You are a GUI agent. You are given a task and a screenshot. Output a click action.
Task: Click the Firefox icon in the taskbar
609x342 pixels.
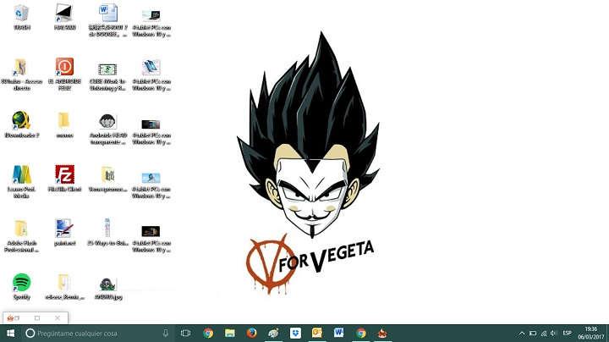(251, 333)
